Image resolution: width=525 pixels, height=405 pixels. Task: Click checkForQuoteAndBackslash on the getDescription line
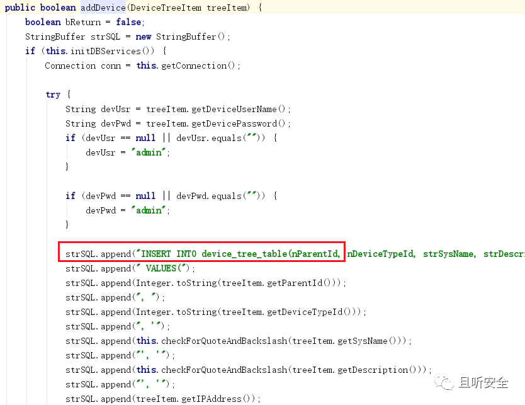224,370
